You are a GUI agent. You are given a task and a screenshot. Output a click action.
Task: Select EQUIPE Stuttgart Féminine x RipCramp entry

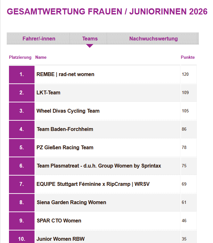93,184
